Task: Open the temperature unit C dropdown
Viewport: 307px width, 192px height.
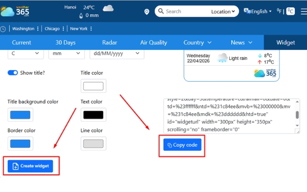Action: [25, 54]
